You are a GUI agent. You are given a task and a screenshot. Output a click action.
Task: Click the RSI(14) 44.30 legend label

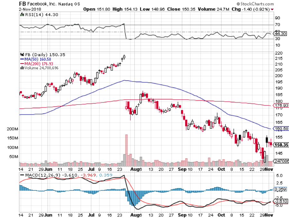41,14
